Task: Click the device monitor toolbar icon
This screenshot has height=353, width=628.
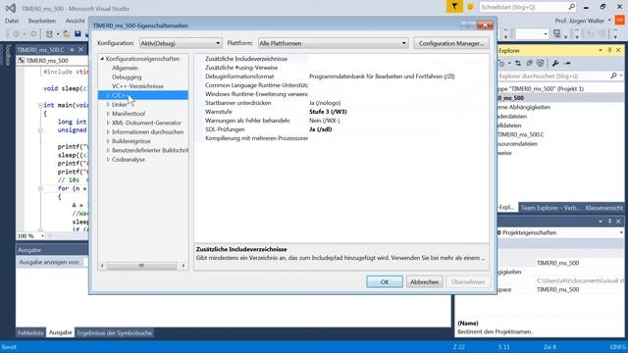Action: (x=556, y=33)
